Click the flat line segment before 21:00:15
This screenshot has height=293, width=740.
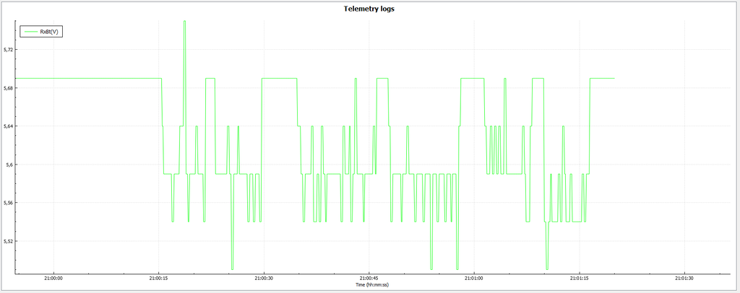(x=87, y=78)
